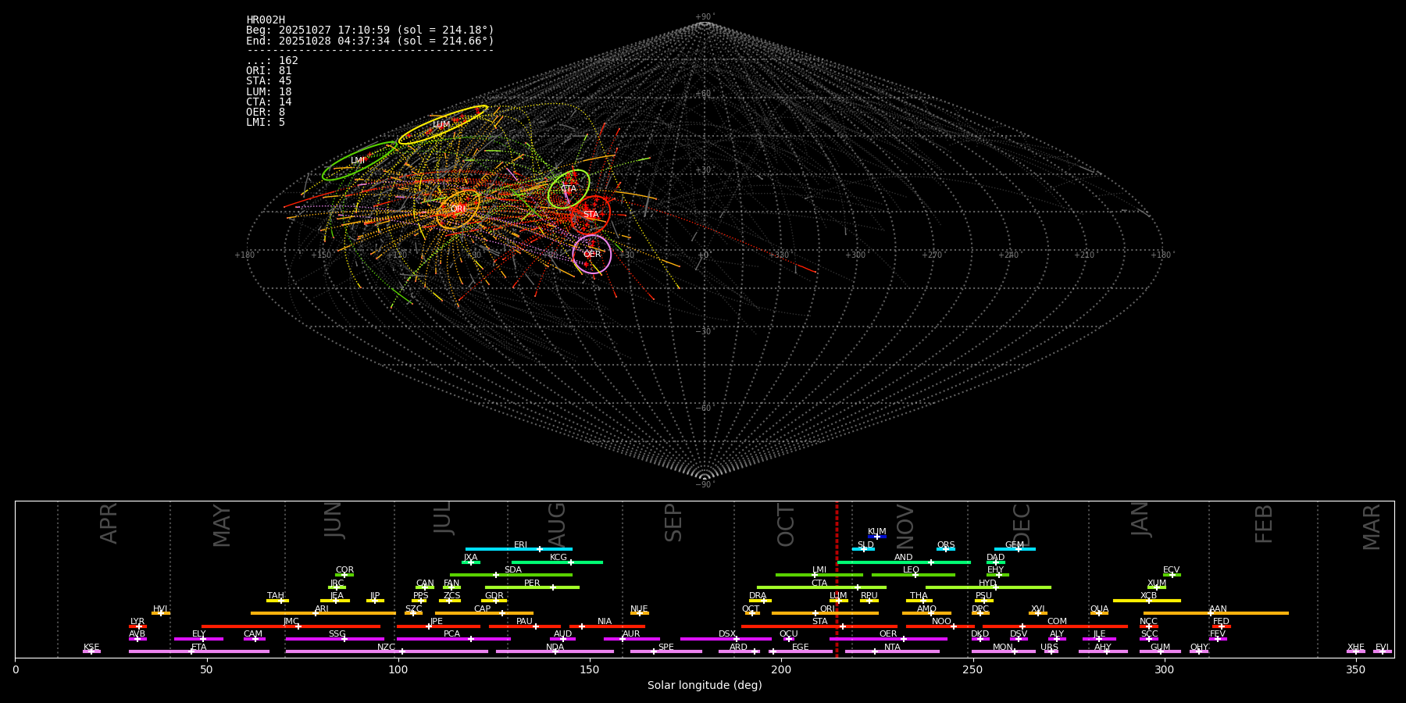Click the '...: 162' sporadic count line
Viewport: 1406px width, 703px height.
(272, 61)
